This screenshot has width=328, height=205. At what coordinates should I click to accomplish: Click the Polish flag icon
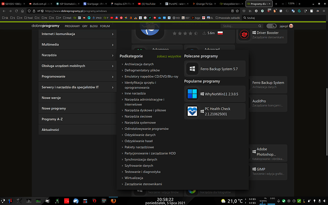click(220, 33)
